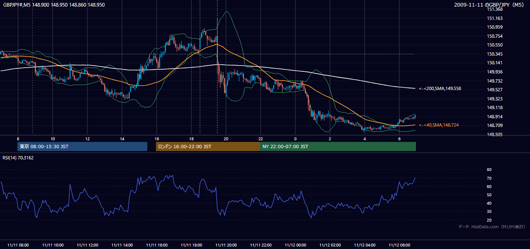Click the 11/12 04:00 time label

point(365,245)
